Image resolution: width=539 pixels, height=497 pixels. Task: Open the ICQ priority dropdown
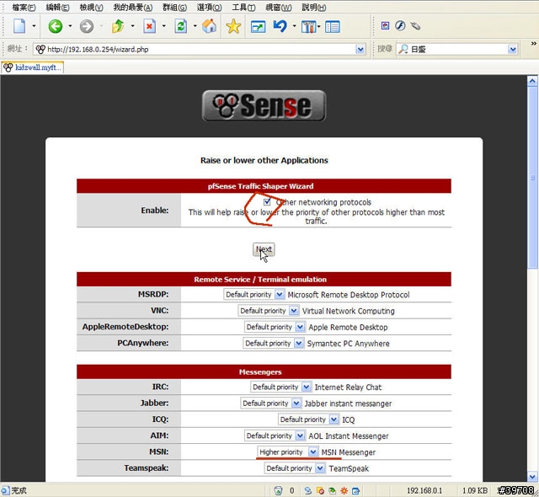pyautogui.click(x=308, y=420)
